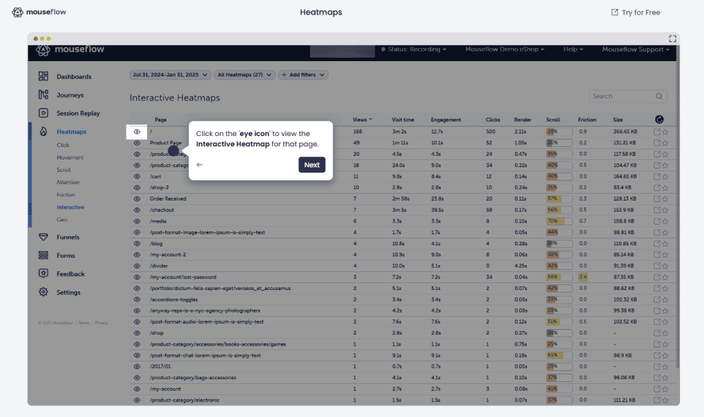Open Mouseflow Demo eShop dropdown
Screen dimensions: 704x417
pos(505,49)
